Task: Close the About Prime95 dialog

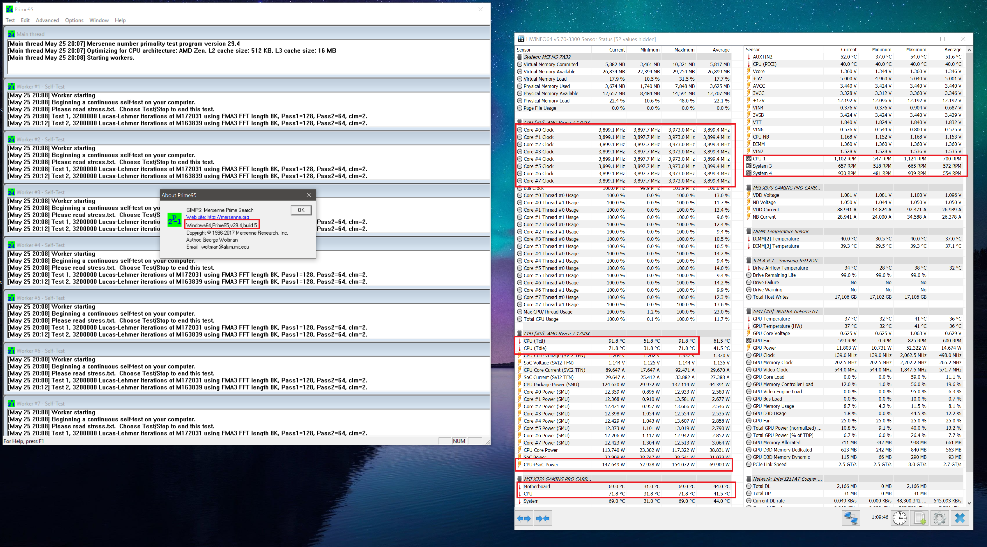Action: click(308, 195)
